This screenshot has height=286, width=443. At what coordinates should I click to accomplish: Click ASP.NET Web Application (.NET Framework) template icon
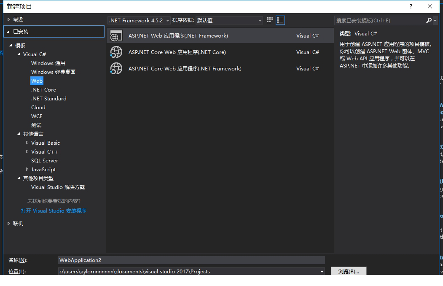pyautogui.click(x=116, y=36)
